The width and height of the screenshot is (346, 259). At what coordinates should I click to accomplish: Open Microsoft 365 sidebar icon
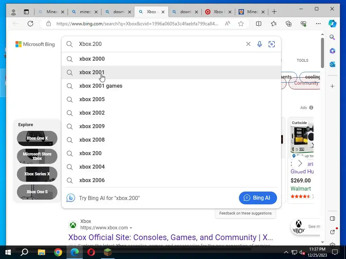click(332, 51)
